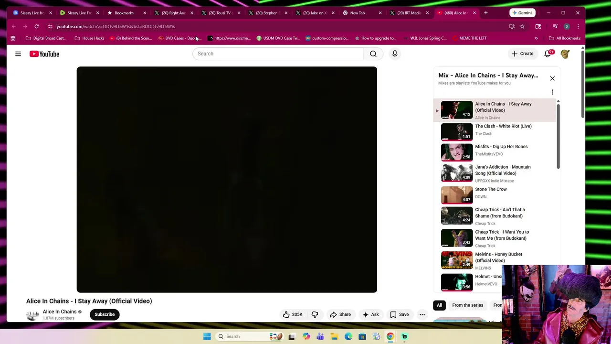This screenshot has height=344, width=611.
Task: Subscribe to Alice In Chains
Action: coord(105,314)
